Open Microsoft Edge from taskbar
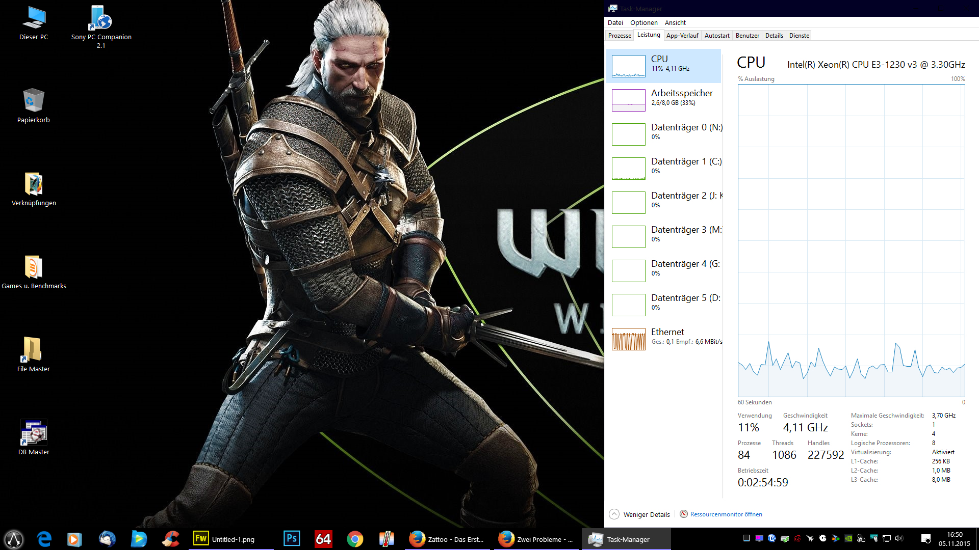 click(x=44, y=539)
